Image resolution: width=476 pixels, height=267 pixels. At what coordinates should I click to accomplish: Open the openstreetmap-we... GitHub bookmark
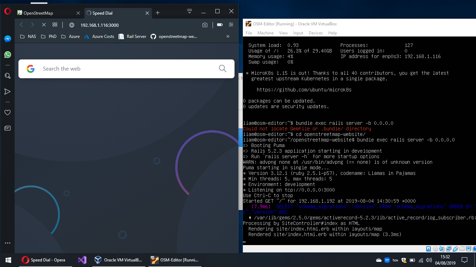174,36
